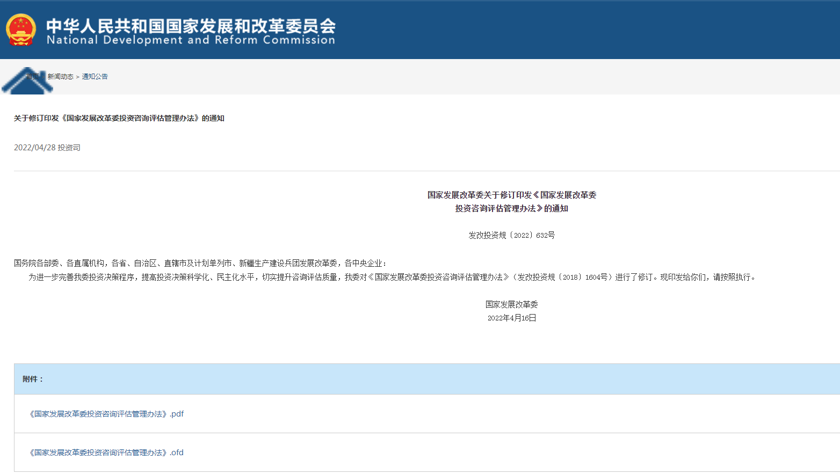Click the national emblem logo
The height and width of the screenshot is (474, 840).
tap(21, 30)
